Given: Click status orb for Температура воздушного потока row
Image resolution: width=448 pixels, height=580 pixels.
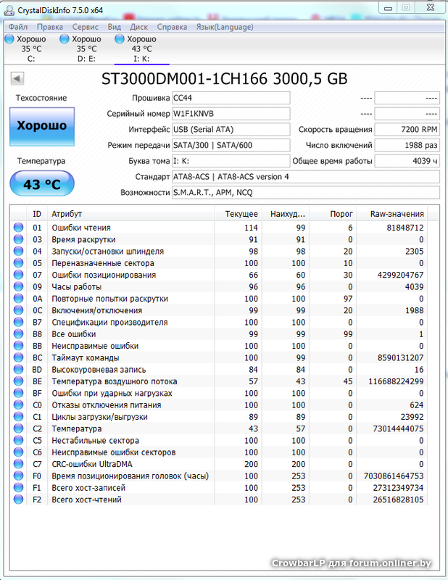Looking at the screenshot, I should [19, 381].
